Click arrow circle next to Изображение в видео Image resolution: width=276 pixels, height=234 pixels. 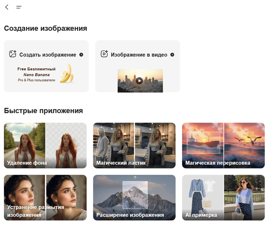pos(172,55)
